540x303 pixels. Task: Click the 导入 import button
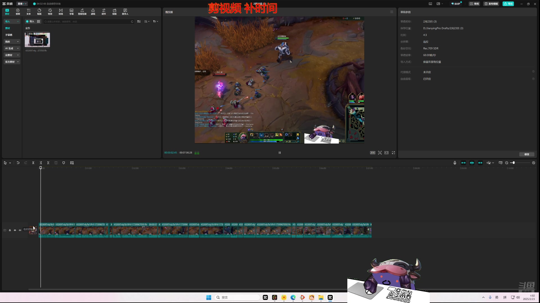pyautogui.click(x=30, y=21)
